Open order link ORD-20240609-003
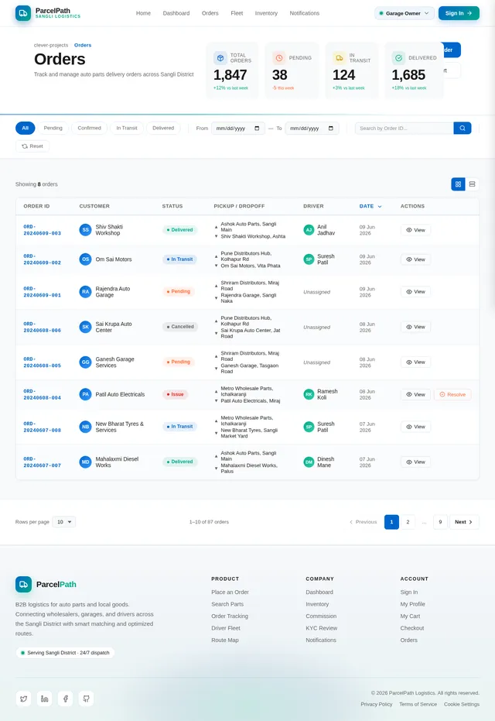Image resolution: width=495 pixels, height=721 pixels. coord(43,230)
